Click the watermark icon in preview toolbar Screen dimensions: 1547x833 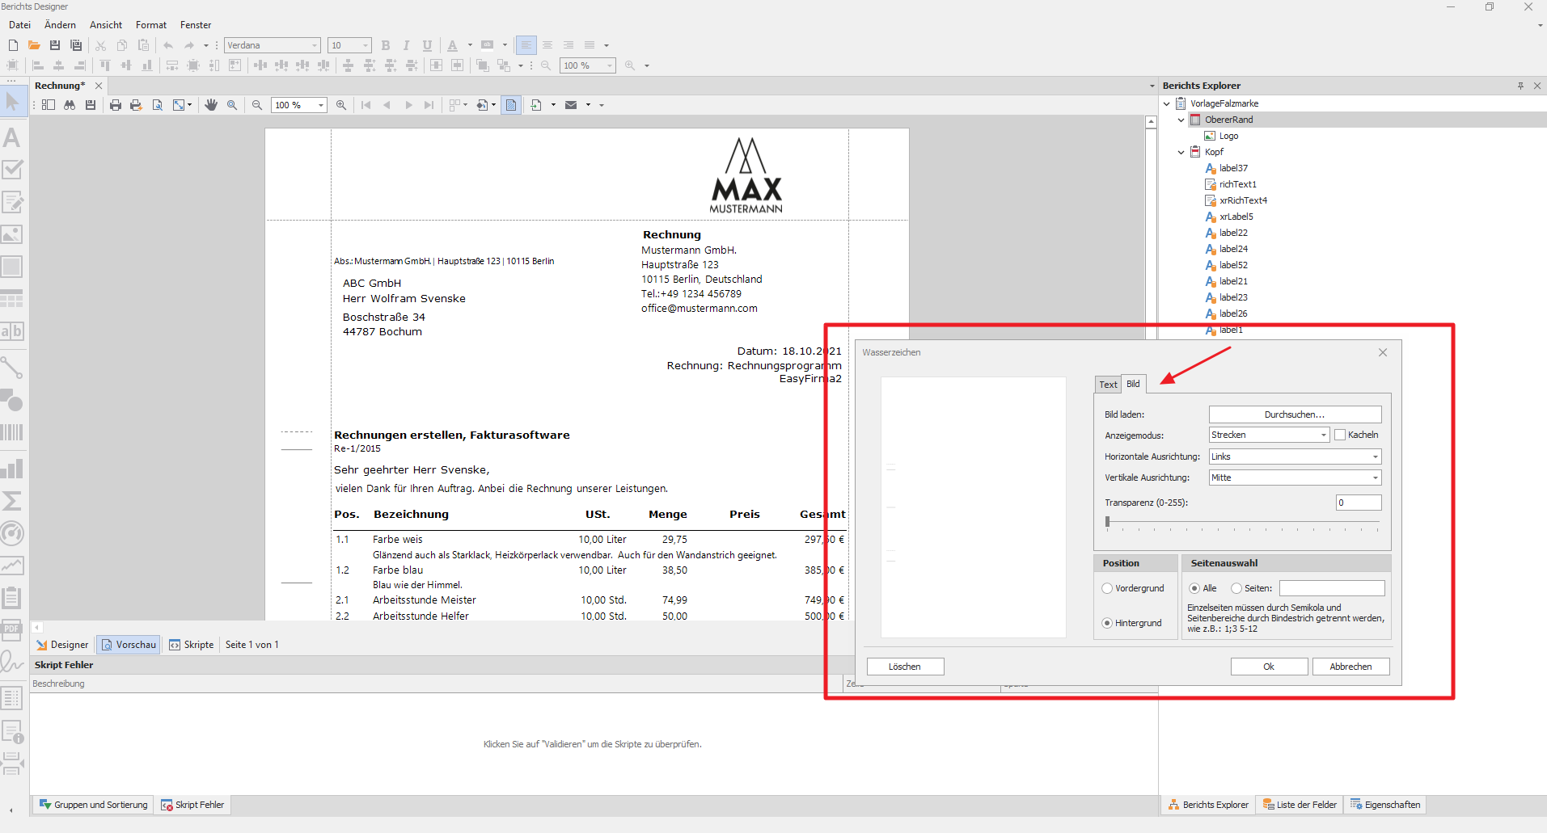pos(511,105)
